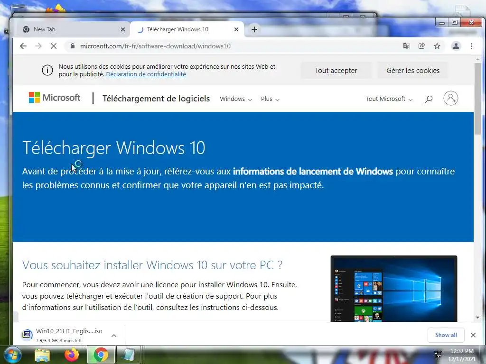This screenshot has height=364, width=486.
Task: Click the notepad-like taskbar app icon
Action: [x=128, y=355]
